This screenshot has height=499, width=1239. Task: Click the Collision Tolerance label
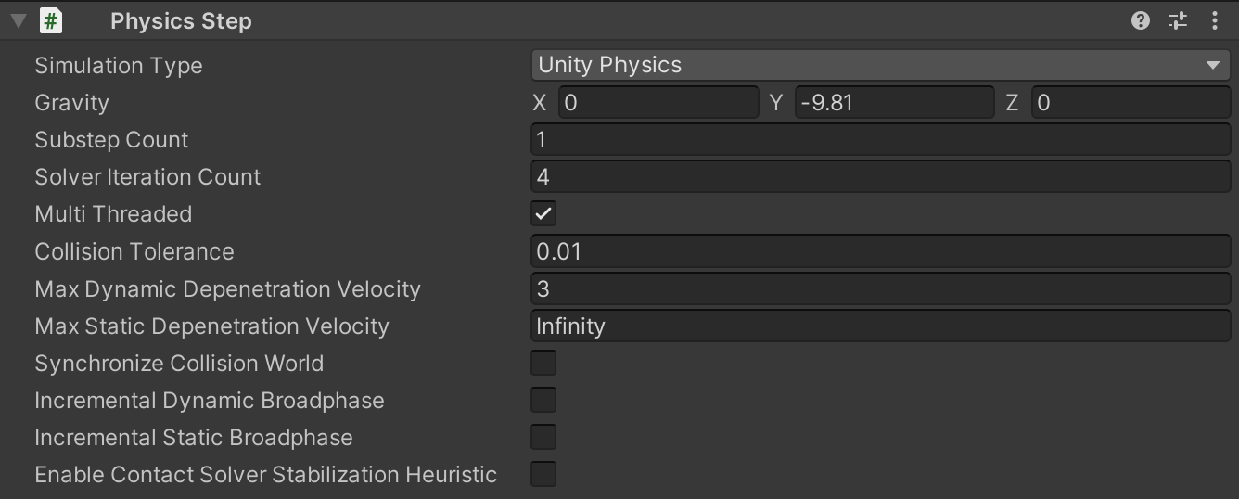[134, 251]
